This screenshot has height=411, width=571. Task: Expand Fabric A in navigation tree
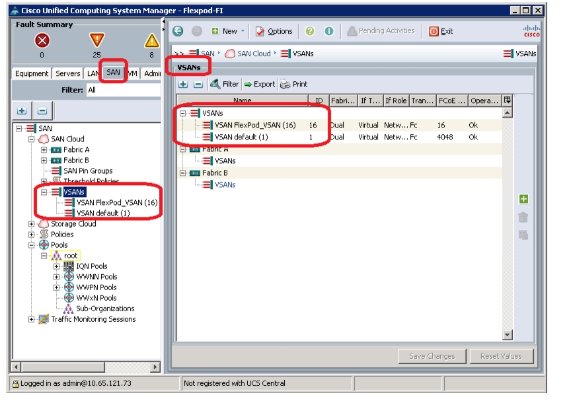pyautogui.click(x=44, y=149)
